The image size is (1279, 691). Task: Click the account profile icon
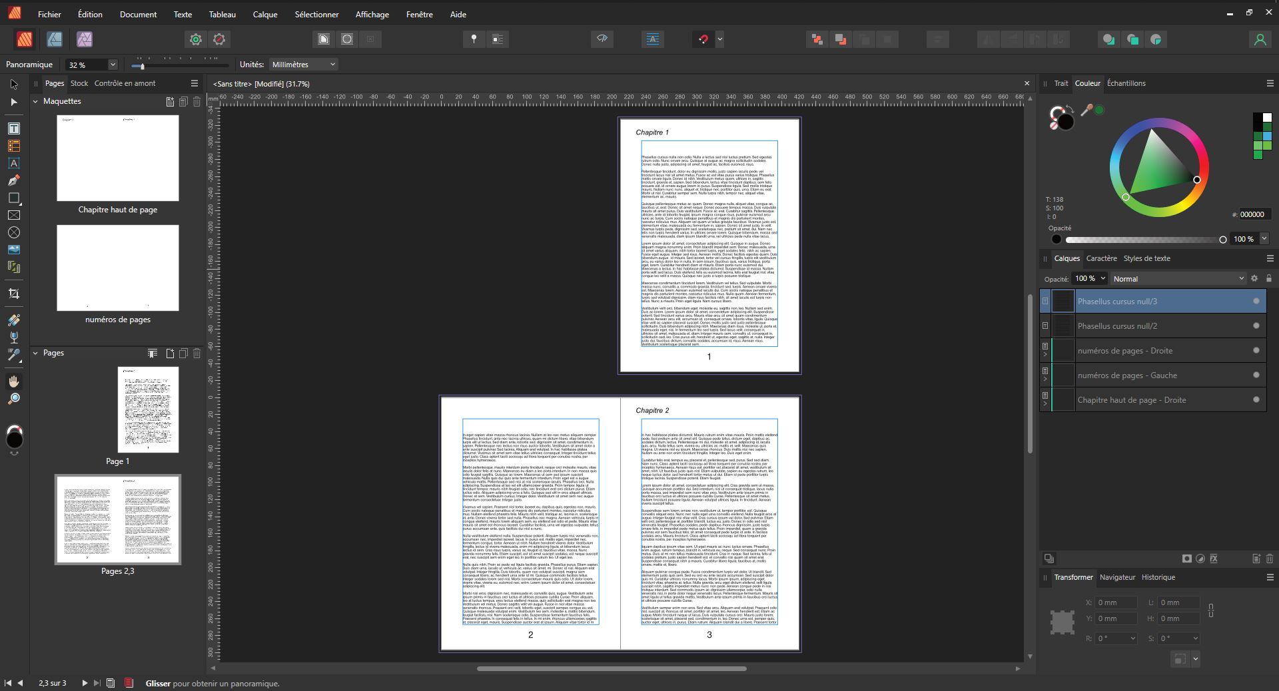tap(1260, 39)
